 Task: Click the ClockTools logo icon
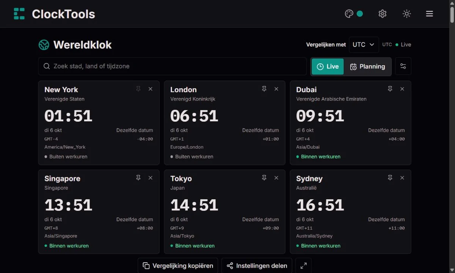click(19, 14)
